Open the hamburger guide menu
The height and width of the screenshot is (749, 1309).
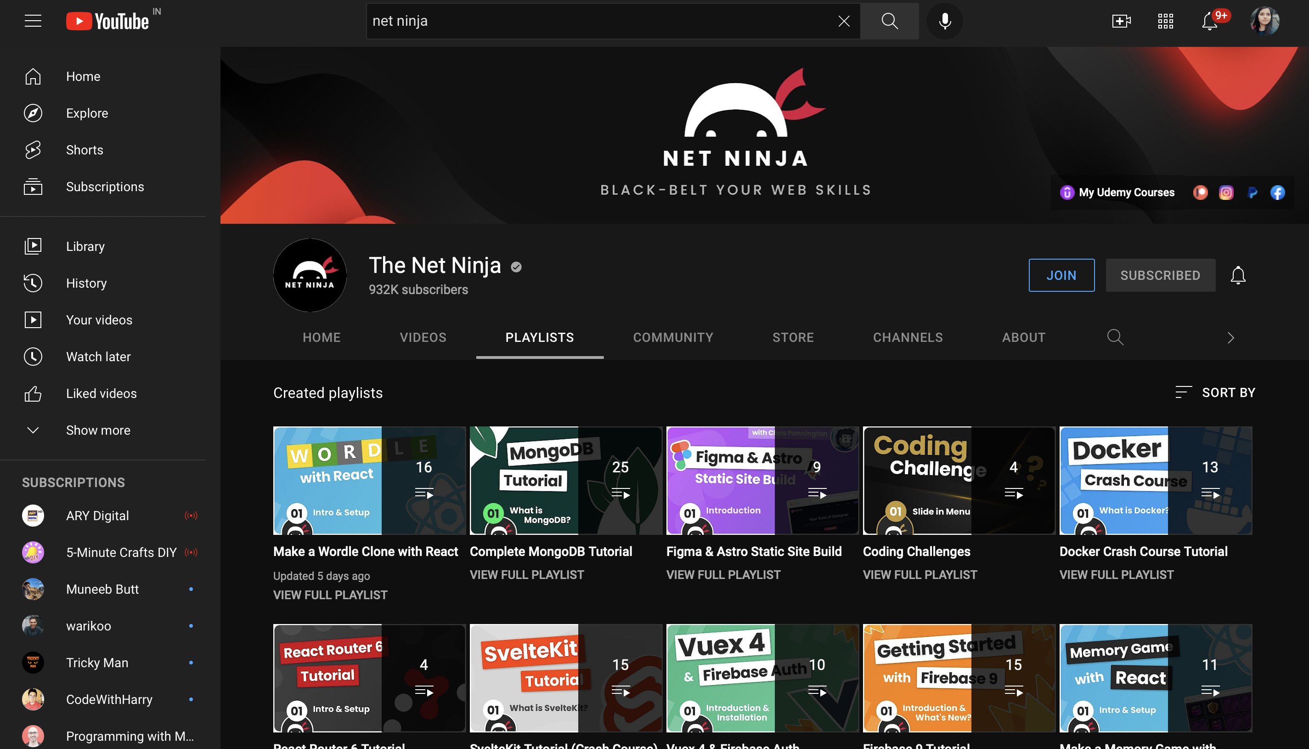click(x=33, y=21)
